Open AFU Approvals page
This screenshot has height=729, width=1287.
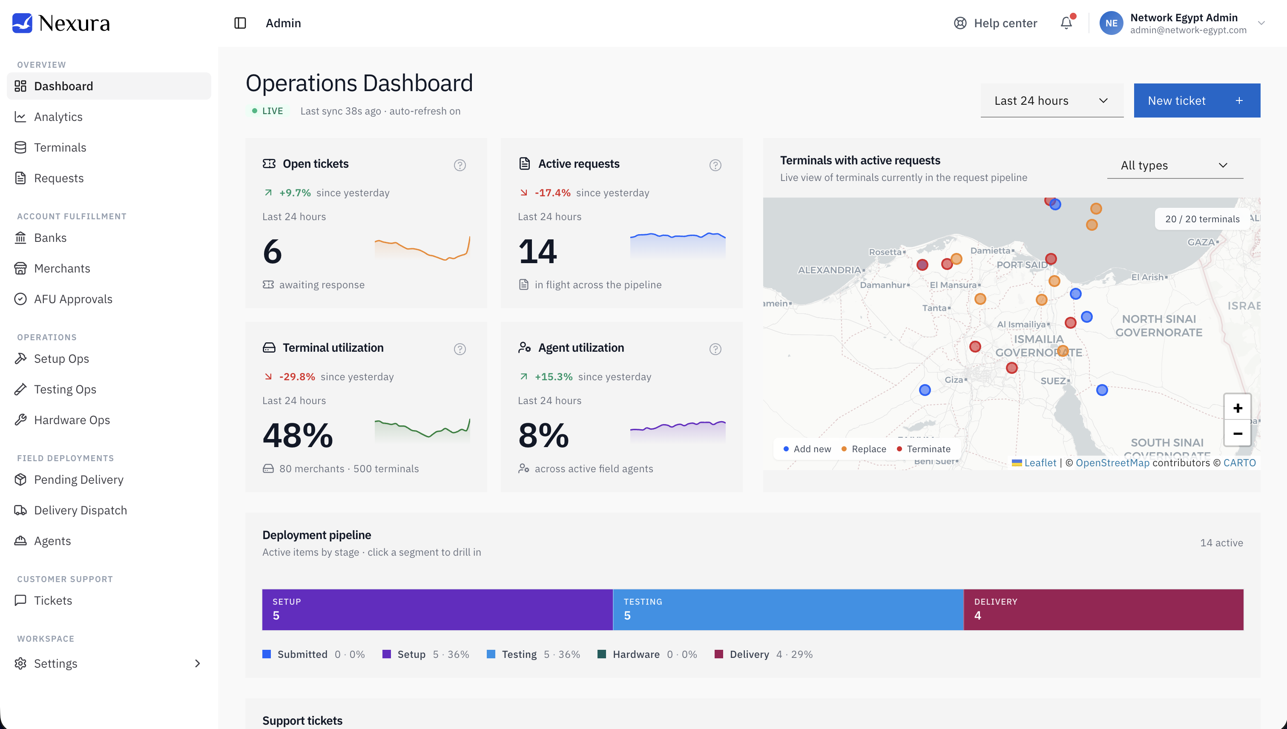pos(109,299)
